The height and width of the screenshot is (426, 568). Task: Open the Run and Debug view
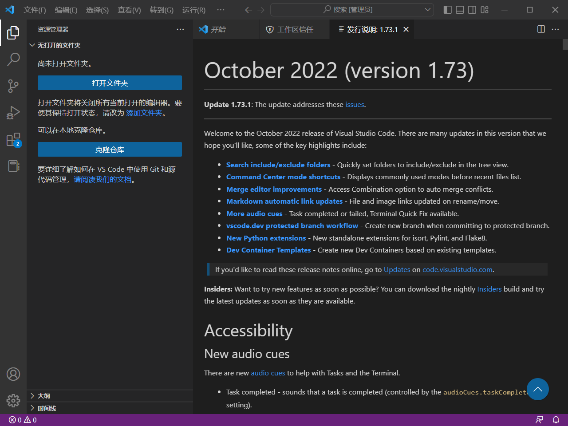coord(13,113)
